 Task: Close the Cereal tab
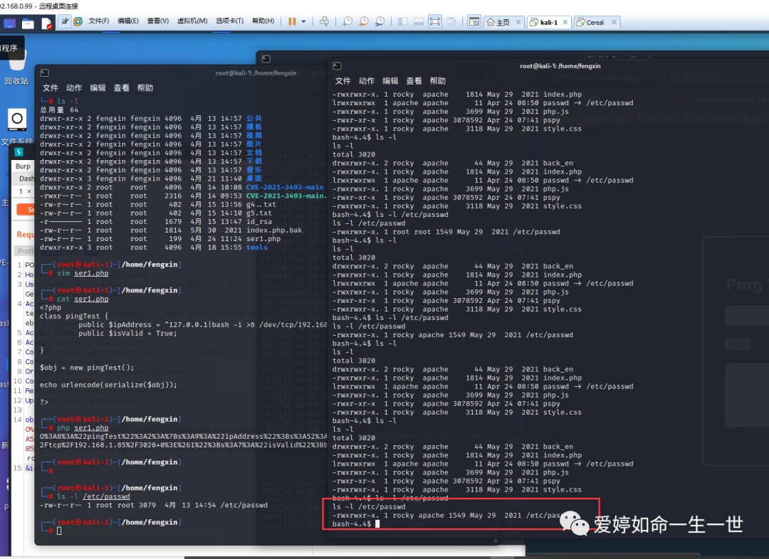tap(614, 22)
